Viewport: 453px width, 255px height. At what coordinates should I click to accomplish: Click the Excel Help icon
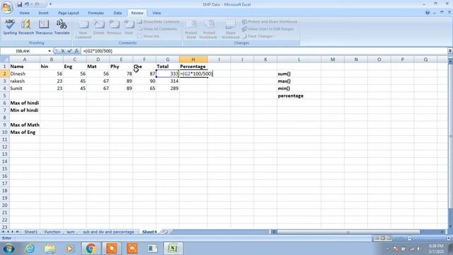[x=428, y=13]
